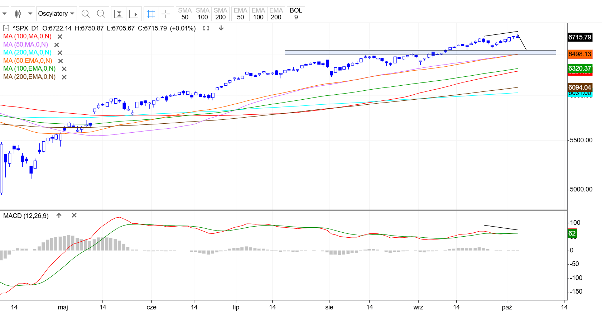The width and height of the screenshot is (602, 313).
Task: Click the zoom in magnifier icon
Action: [x=86, y=14]
